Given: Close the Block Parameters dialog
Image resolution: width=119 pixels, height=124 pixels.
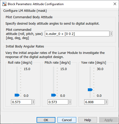Looking at the screenshot, I should coord(115,4).
